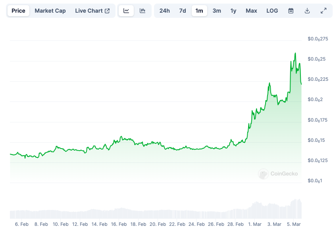Expand chart to fullscreen
Screen dimensions: 333x231
click(323, 11)
